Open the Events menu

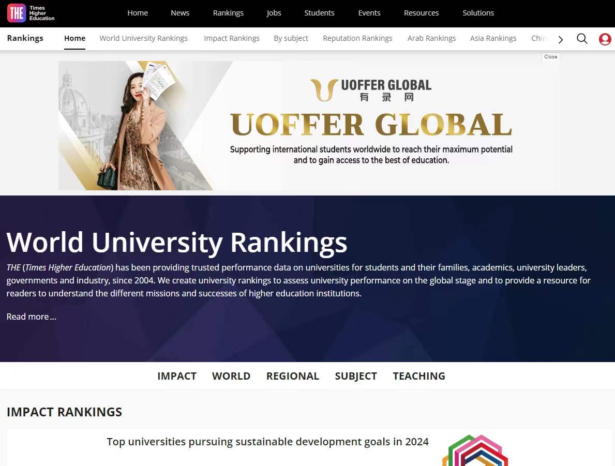pyautogui.click(x=369, y=13)
